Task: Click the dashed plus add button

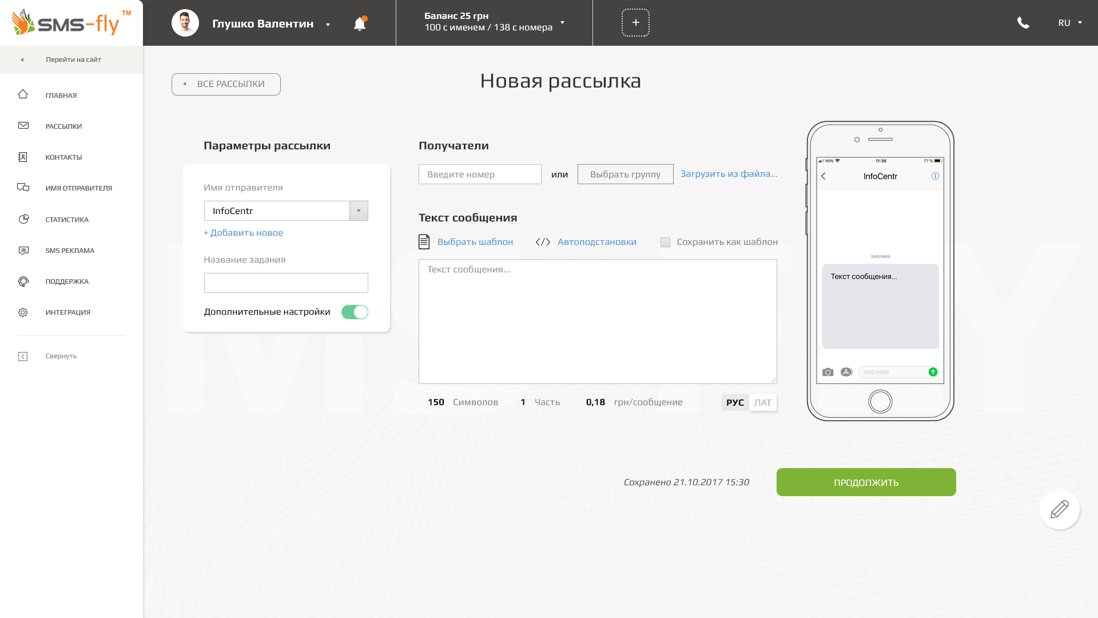Action: [x=635, y=23]
